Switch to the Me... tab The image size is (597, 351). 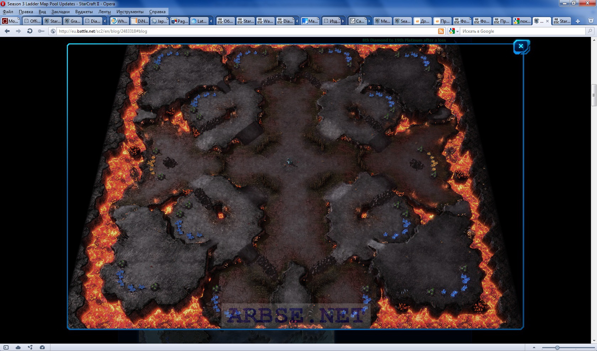[382, 21]
